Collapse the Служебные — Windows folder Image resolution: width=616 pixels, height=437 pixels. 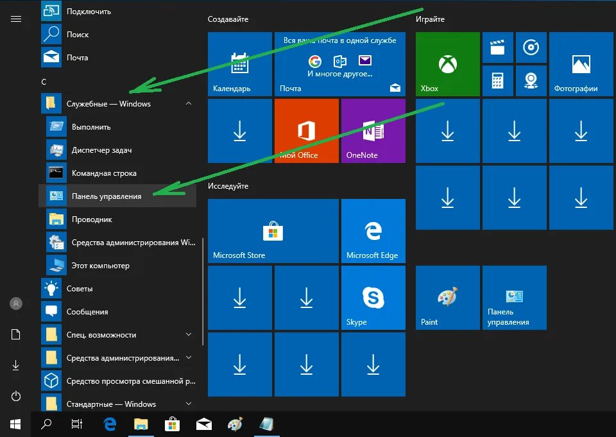pos(117,104)
